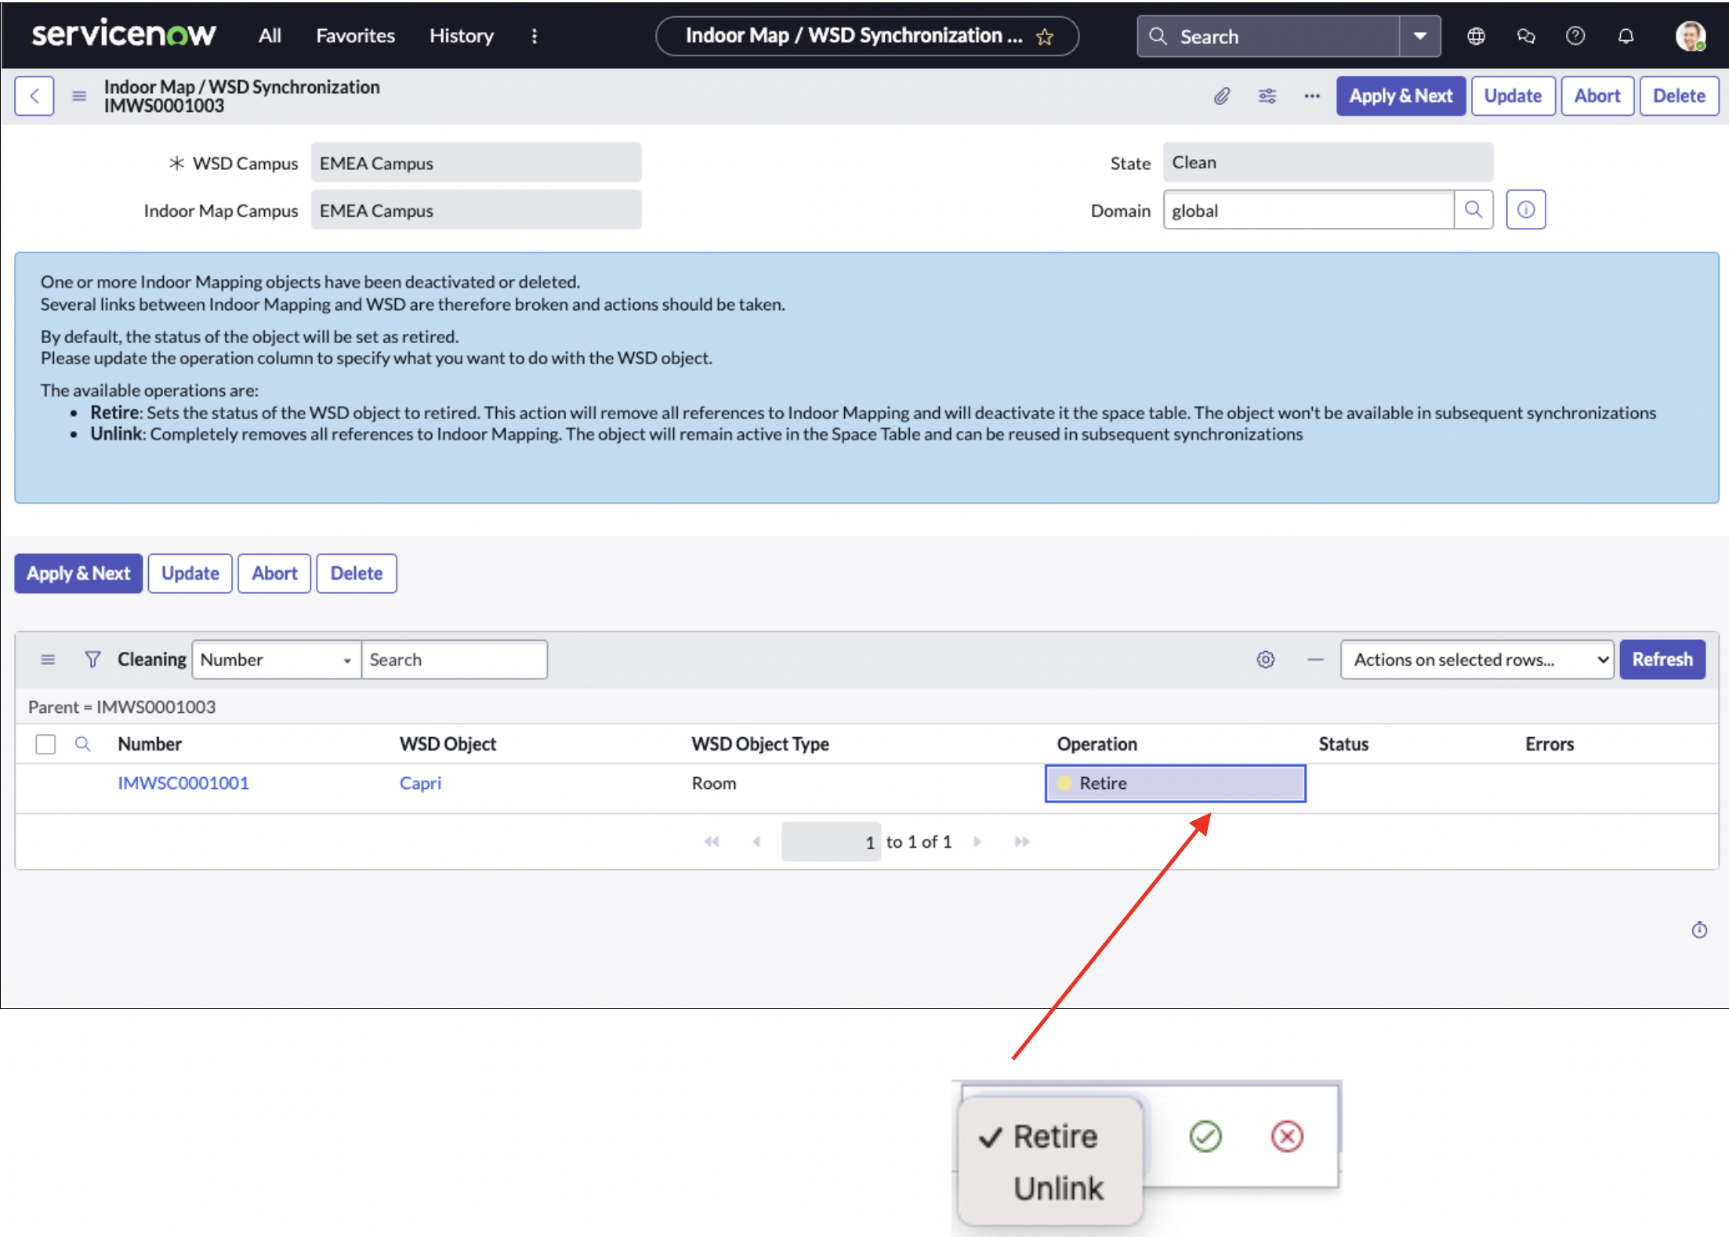1729x1237 pixels.
Task: Open the response time clock icon
Action: point(1699,930)
